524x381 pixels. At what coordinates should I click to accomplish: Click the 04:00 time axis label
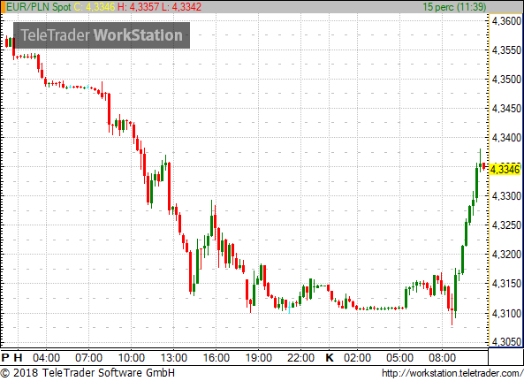tap(46, 358)
